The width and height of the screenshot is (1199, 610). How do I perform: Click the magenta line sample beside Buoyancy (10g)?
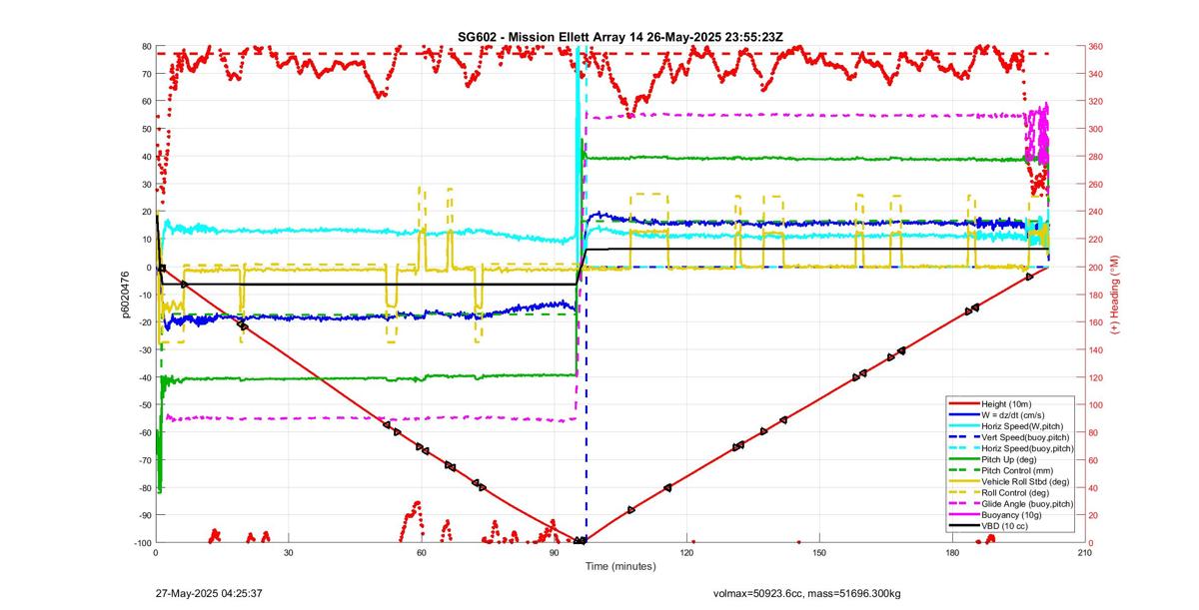pos(964,515)
